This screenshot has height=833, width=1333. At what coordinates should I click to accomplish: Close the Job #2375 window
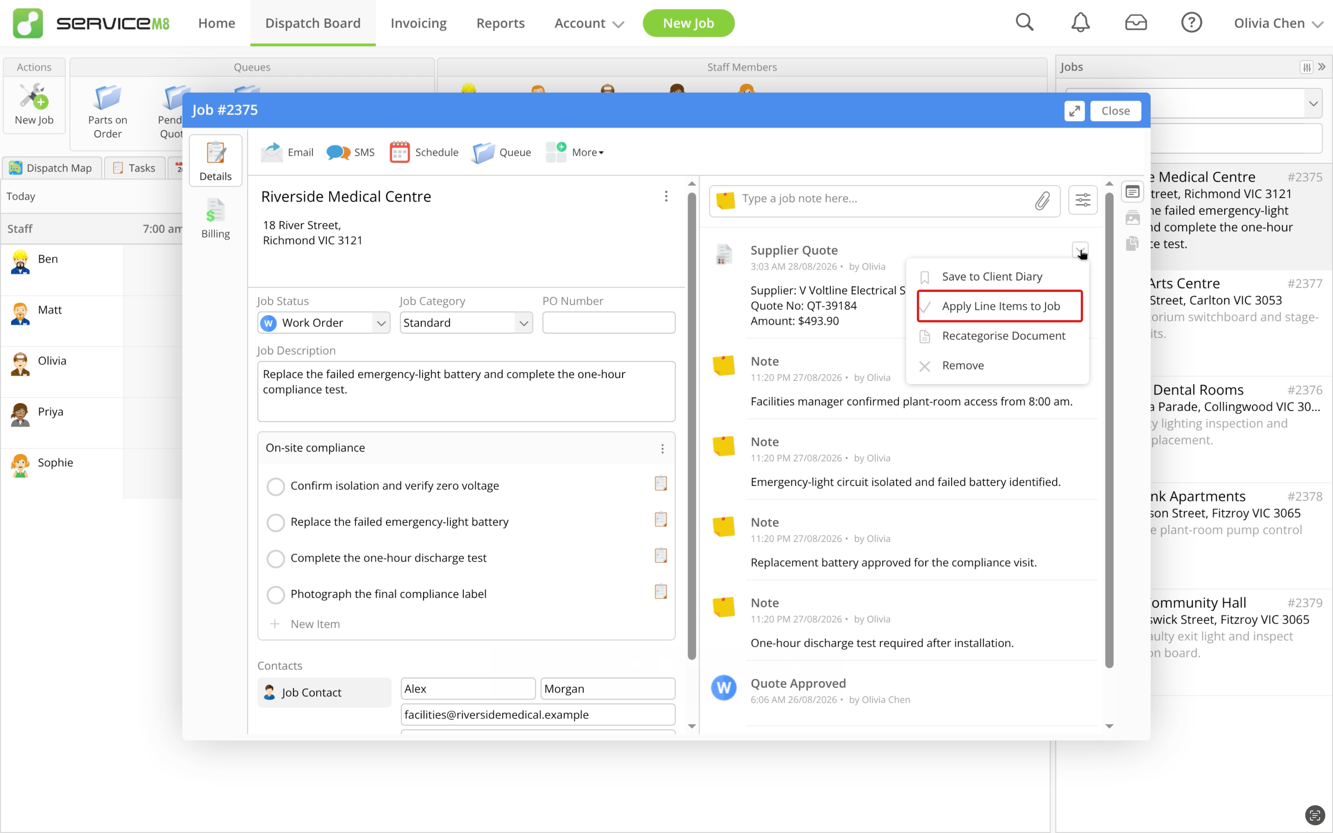point(1115,111)
